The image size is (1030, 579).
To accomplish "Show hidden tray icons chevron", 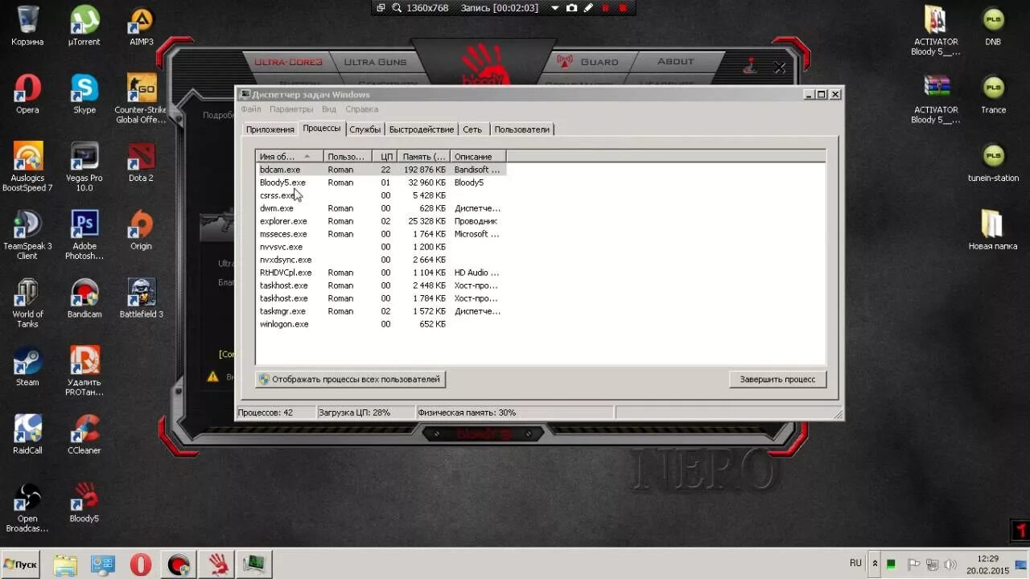I will (875, 564).
